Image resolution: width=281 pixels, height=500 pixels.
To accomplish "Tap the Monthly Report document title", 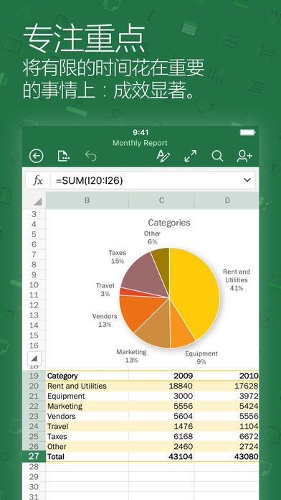I will (x=140, y=143).
